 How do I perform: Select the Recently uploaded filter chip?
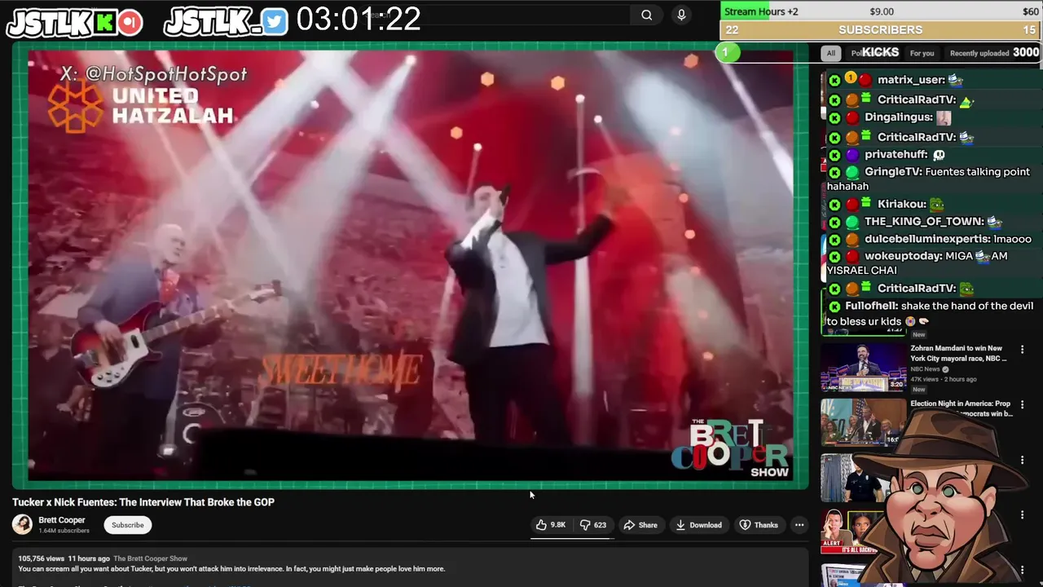[979, 53]
